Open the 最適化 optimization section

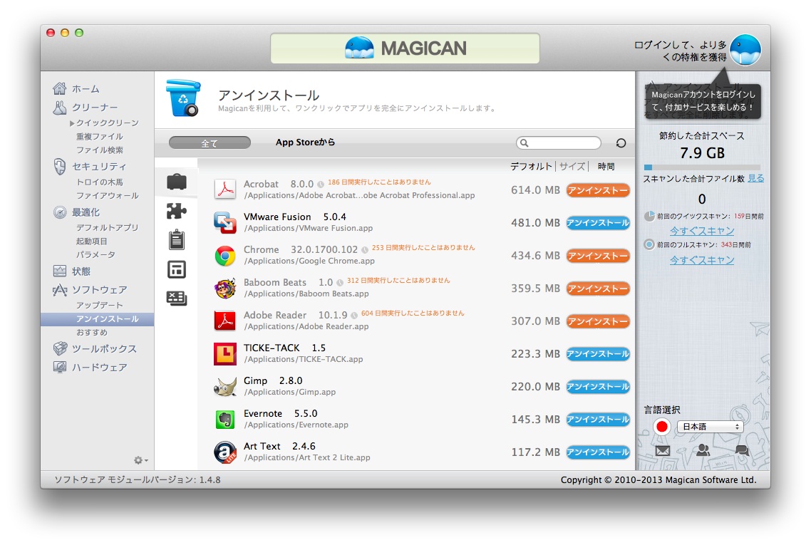tap(76, 212)
